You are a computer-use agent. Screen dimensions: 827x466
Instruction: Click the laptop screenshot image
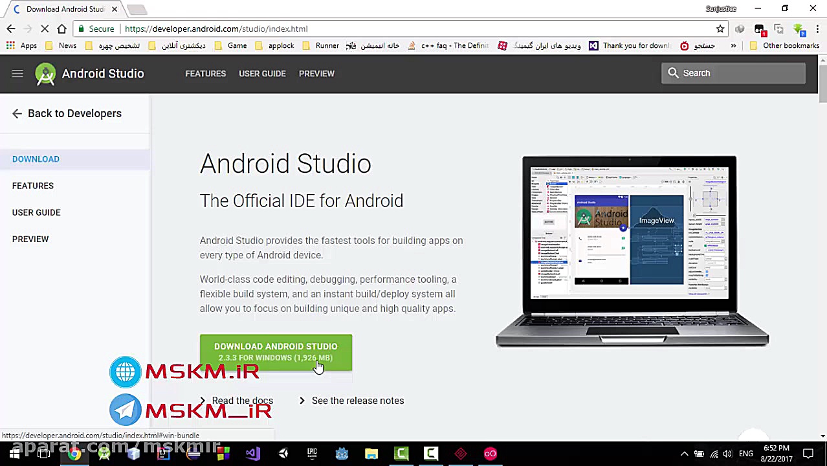point(632,251)
